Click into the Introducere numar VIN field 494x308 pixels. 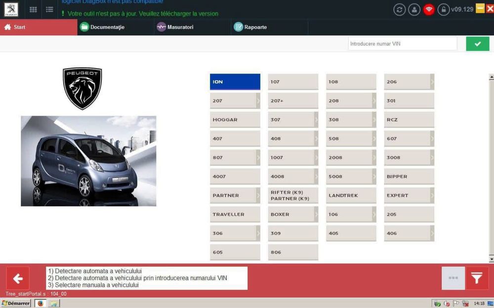[x=402, y=44]
